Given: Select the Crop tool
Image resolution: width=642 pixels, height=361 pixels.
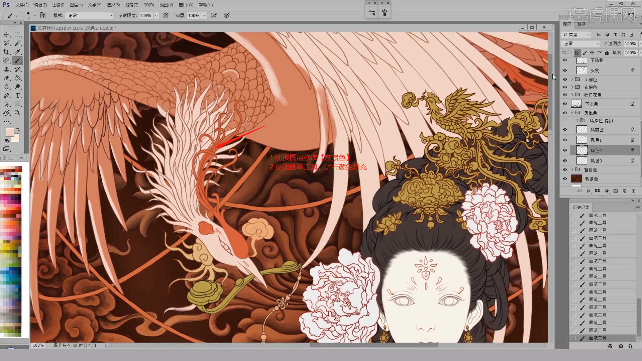Looking at the screenshot, I should click(x=6, y=52).
